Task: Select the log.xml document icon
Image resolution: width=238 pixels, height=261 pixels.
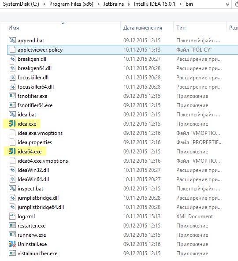Action: pos(12,216)
